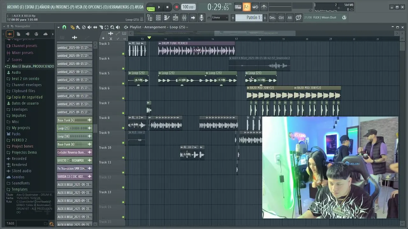
Task: Select Base Funk (4) in the picker
Action: click(75, 120)
